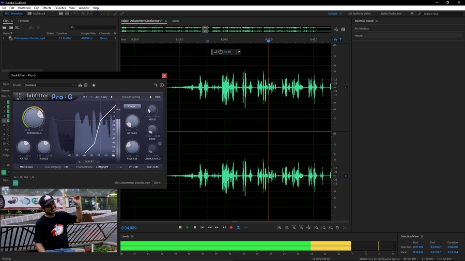Viewport: 465px width, 261px height.
Task: Open Essential Sound panel menu
Action: coord(377,21)
